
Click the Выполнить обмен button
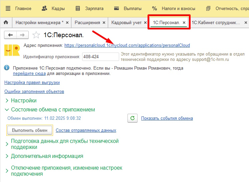click(x=30, y=130)
